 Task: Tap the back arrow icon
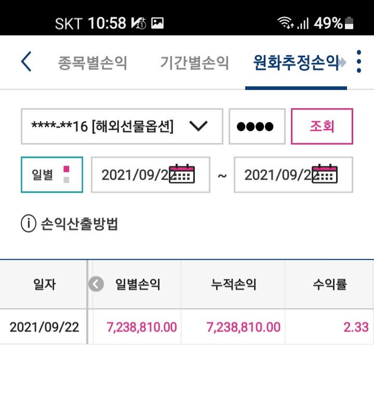pyautogui.click(x=26, y=61)
